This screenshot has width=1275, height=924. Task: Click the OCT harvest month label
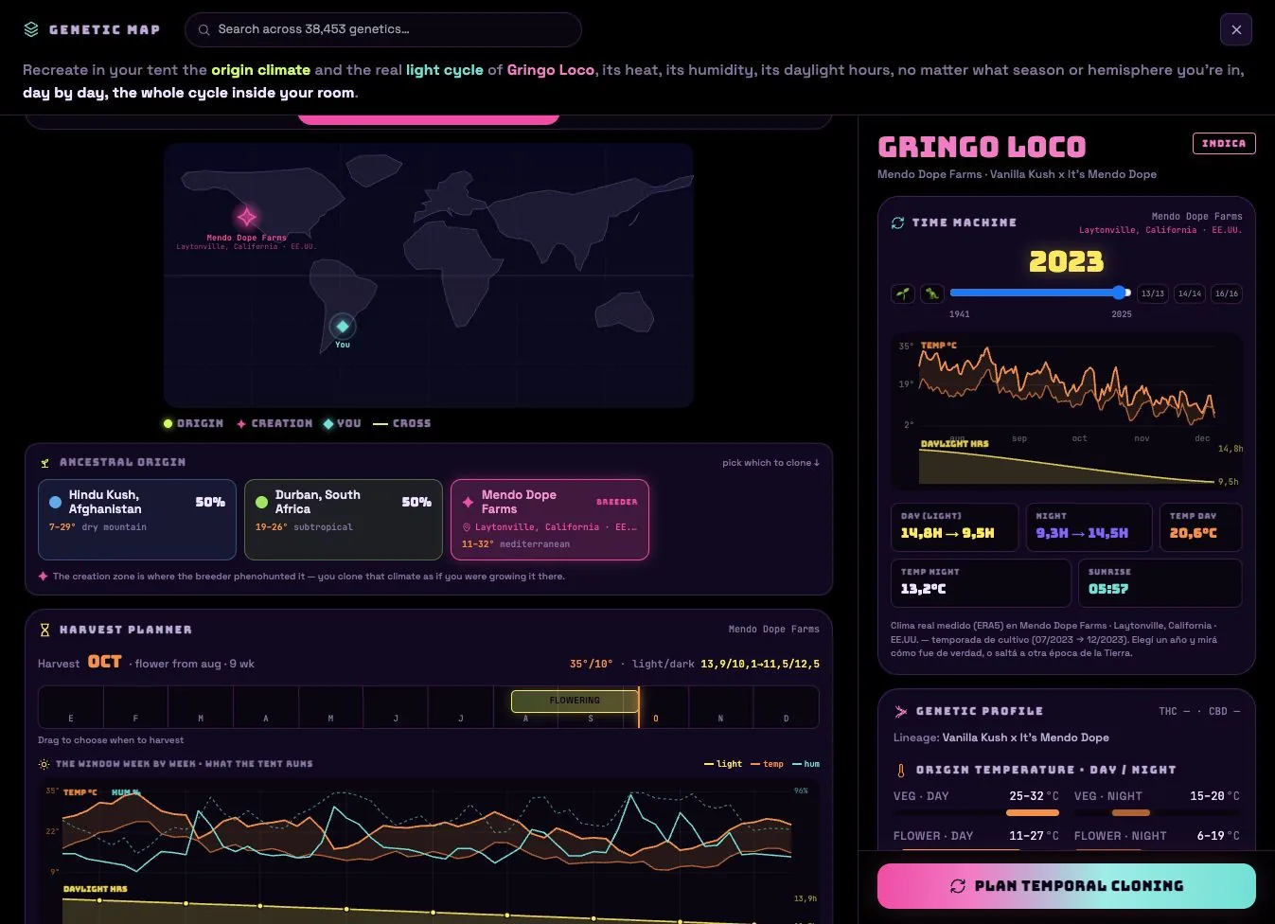pyautogui.click(x=105, y=662)
